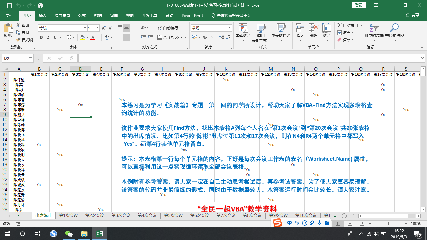Apply the red font color swatch

pos(93,37)
